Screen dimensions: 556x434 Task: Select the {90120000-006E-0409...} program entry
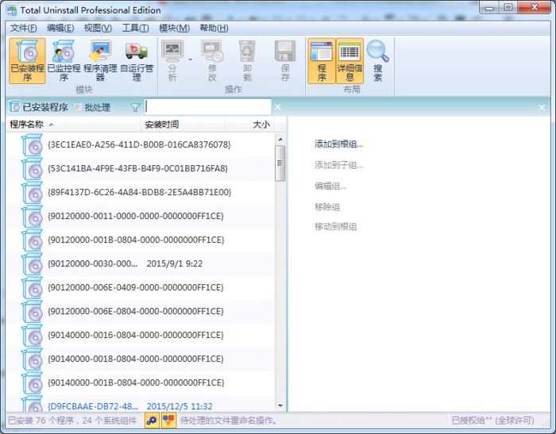pos(141,287)
